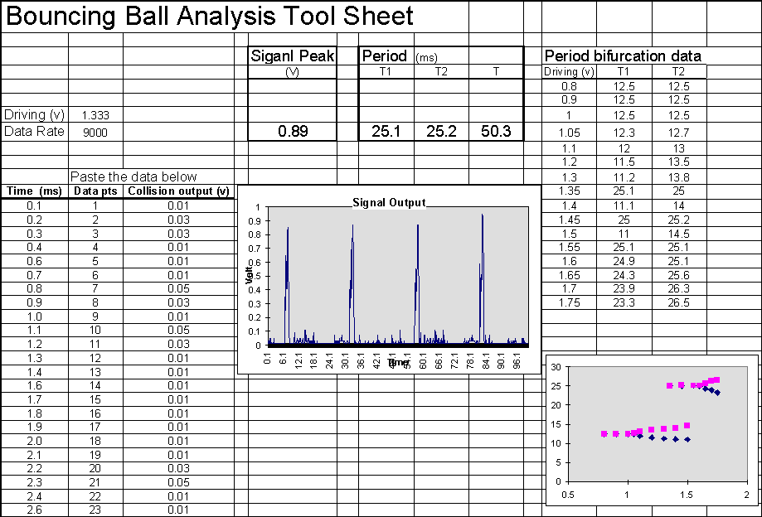Click the 'Paste the data below' cell

(x=133, y=176)
